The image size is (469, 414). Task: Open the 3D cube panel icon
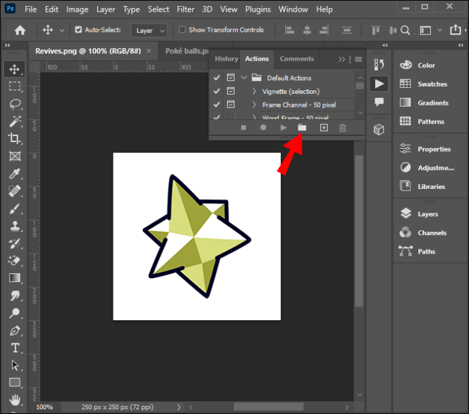pos(379,130)
